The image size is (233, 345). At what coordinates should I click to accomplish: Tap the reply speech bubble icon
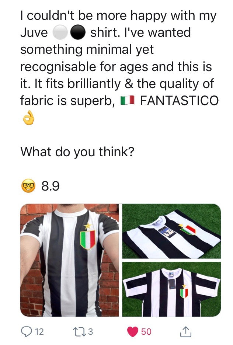[27, 332]
